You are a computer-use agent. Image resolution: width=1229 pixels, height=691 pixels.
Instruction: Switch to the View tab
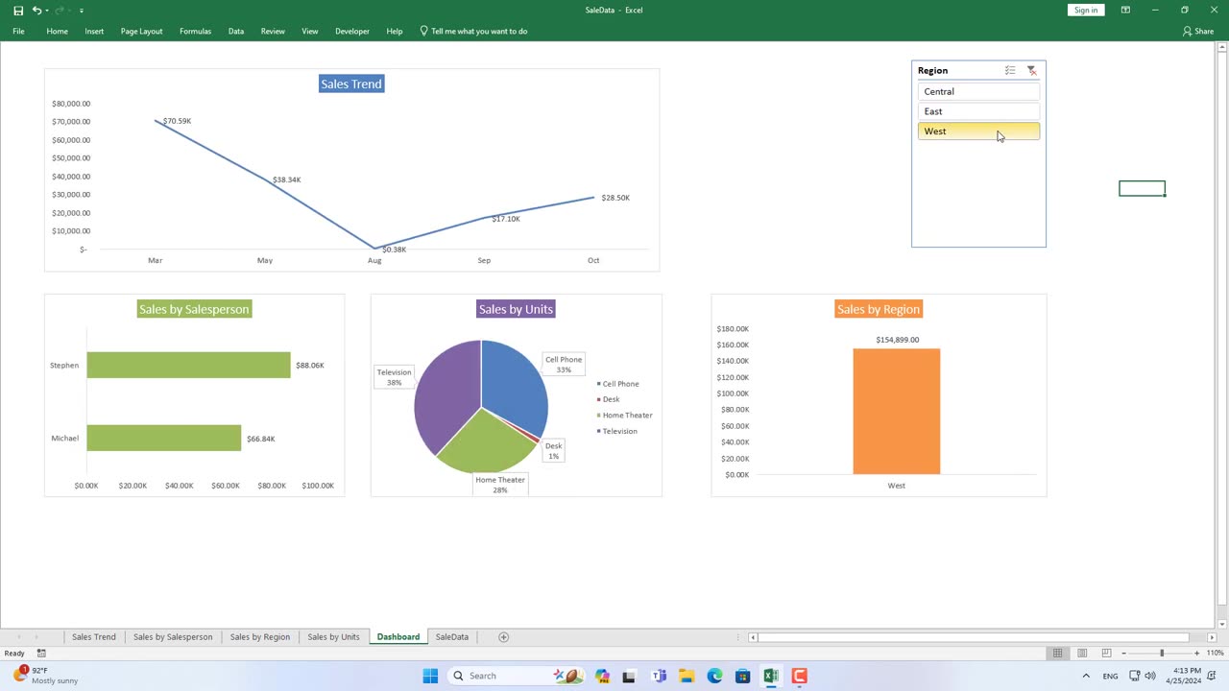tap(309, 31)
